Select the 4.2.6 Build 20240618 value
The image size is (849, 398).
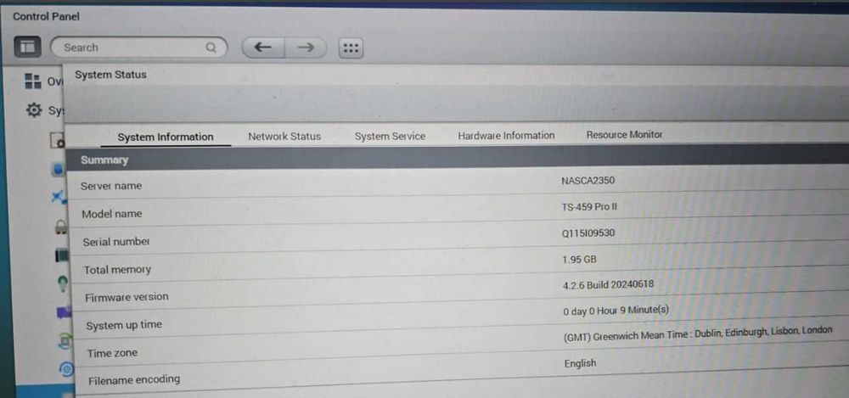pyautogui.click(x=608, y=285)
